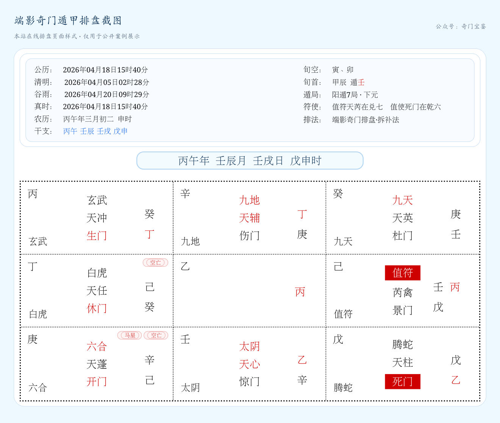This screenshot has height=423, width=500.
Task: Click the page title 端影奇门遁甲排盘截图
Action: point(68,20)
